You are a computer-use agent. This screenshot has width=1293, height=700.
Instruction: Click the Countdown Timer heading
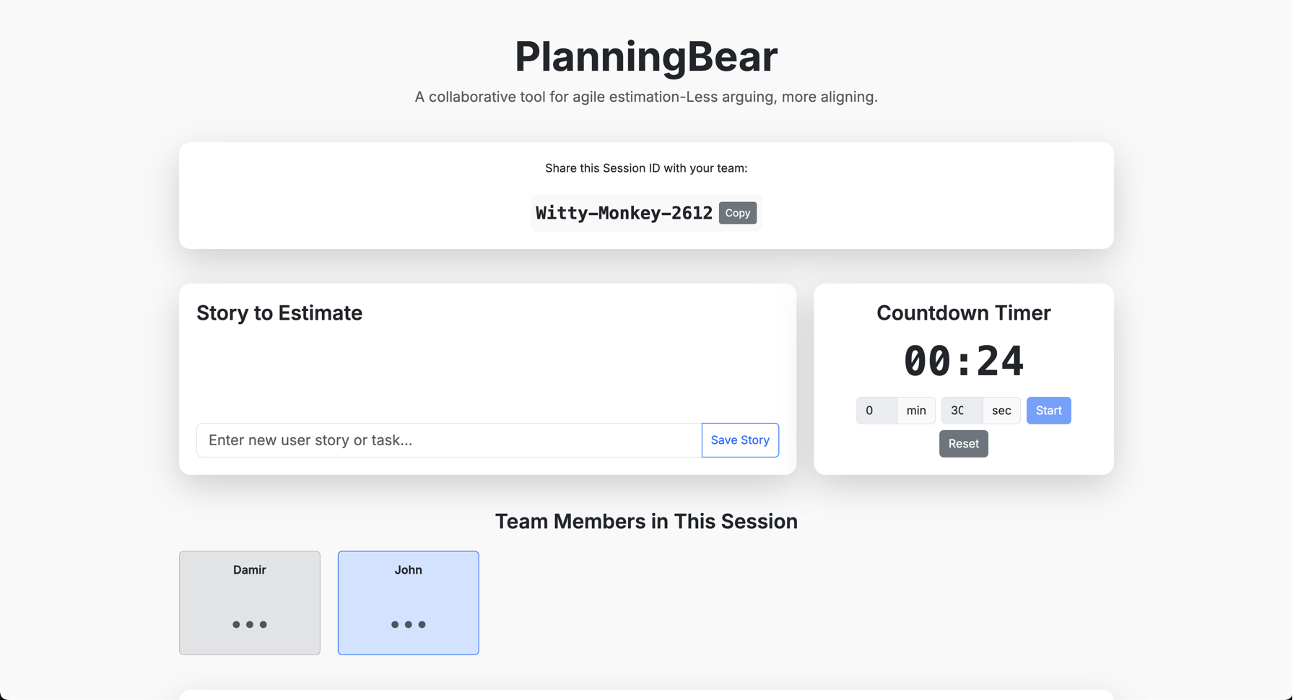coord(963,312)
